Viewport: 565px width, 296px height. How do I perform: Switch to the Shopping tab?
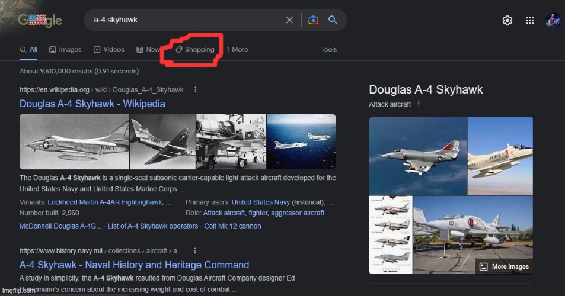[195, 50]
